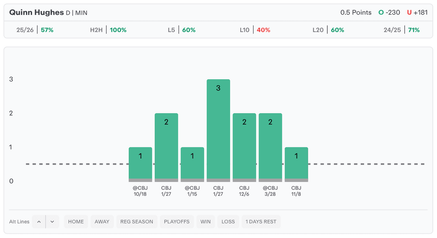The width and height of the screenshot is (437, 238).
Task: Enable the REG SEASON filter
Action: (137, 222)
